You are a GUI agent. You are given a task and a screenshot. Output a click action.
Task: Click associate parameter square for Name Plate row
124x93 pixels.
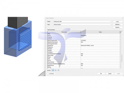coord(120,55)
